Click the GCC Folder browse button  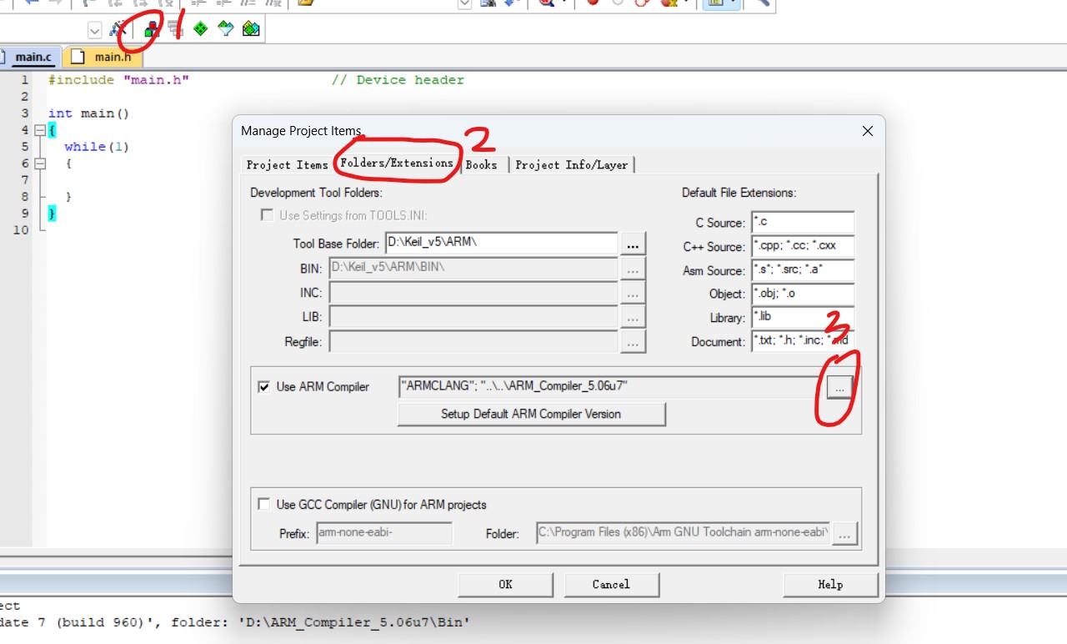click(844, 534)
